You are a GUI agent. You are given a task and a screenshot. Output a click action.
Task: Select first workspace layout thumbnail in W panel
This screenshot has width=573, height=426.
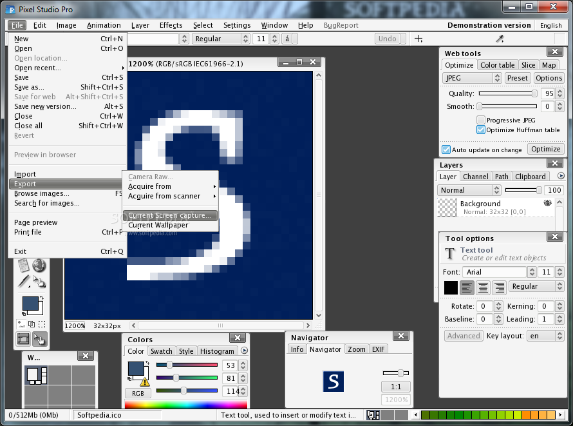[x=36, y=375]
